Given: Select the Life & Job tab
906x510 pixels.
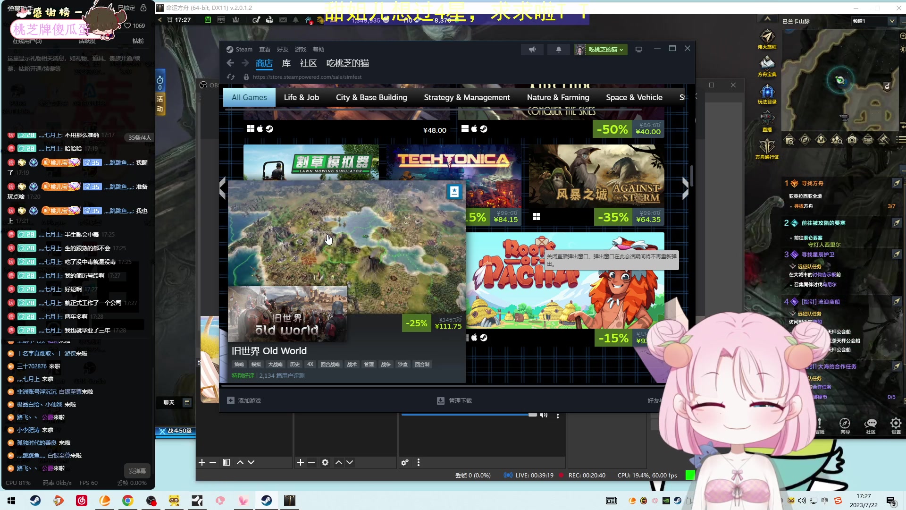Looking at the screenshot, I should coord(302,97).
